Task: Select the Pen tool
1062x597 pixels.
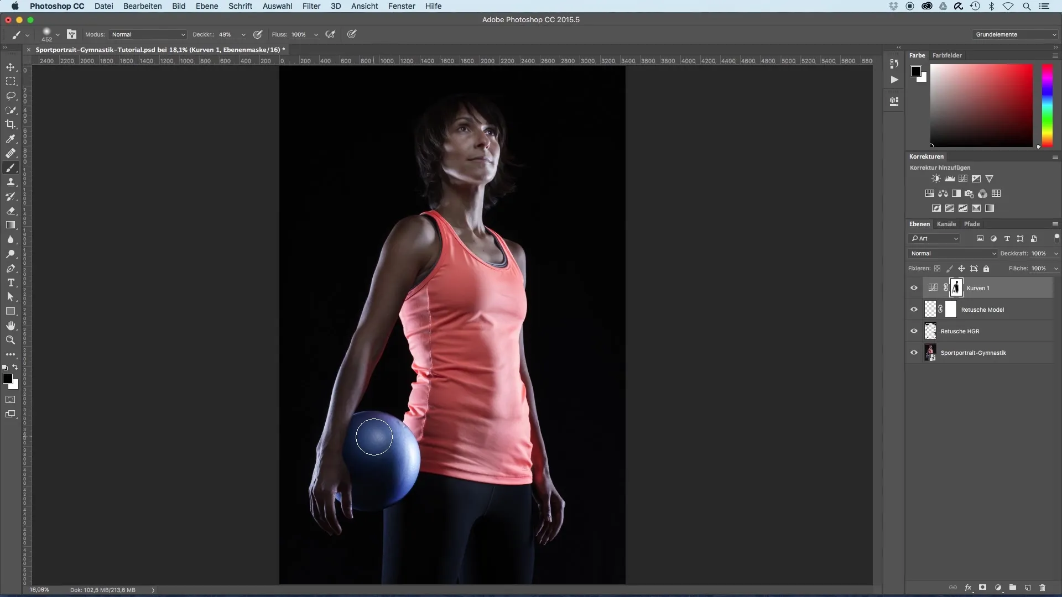Action: (11, 268)
